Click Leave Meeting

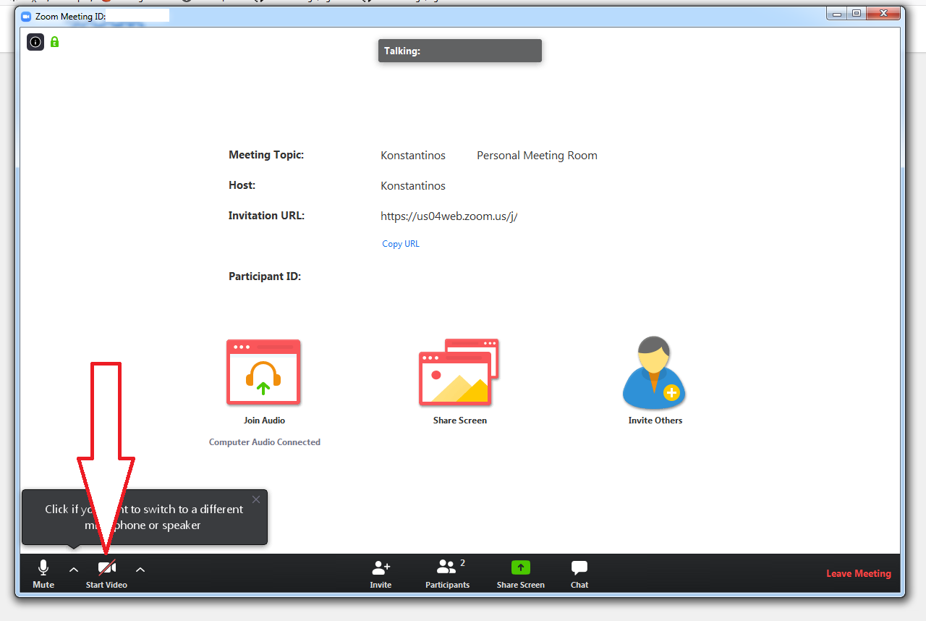point(859,573)
